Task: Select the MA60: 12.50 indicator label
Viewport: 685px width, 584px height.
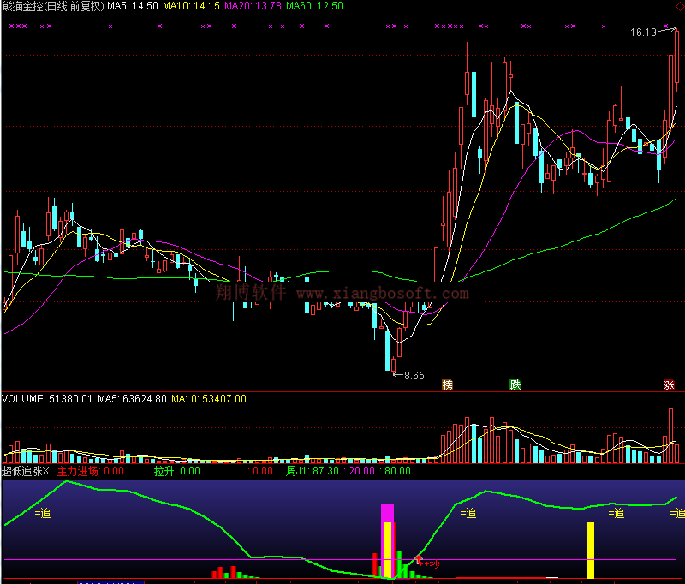Action: 314,6
